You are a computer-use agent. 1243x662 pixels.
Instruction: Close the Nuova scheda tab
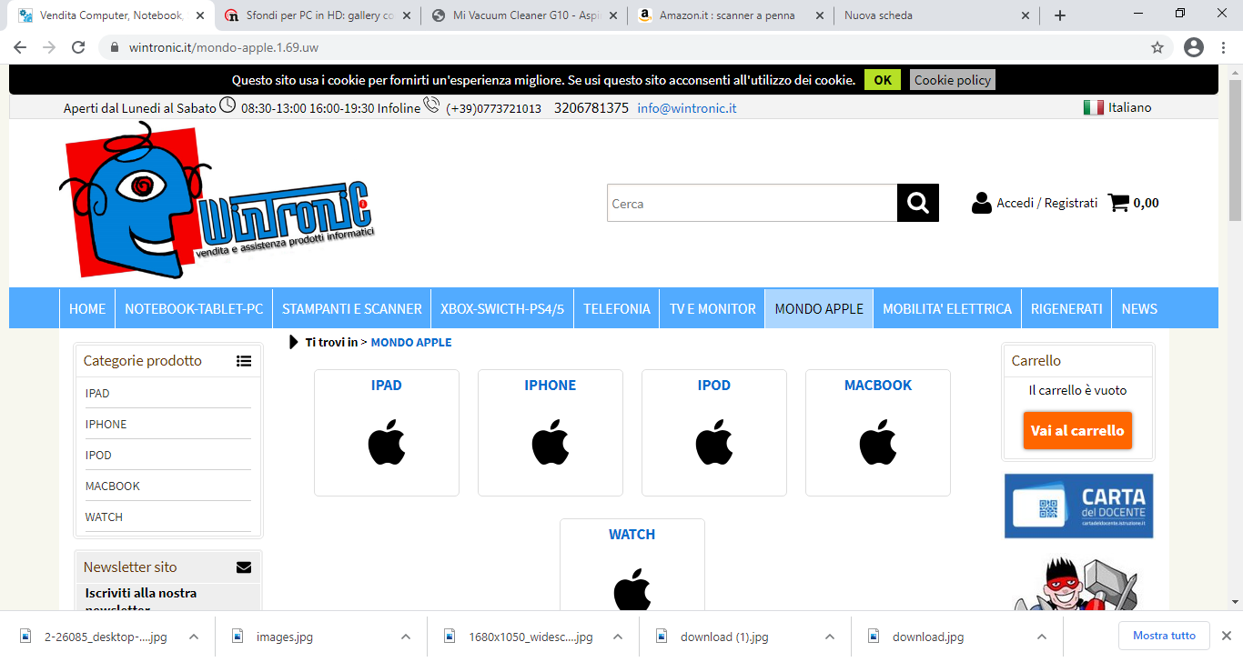pyautogui.click(x=1026, y=15)
